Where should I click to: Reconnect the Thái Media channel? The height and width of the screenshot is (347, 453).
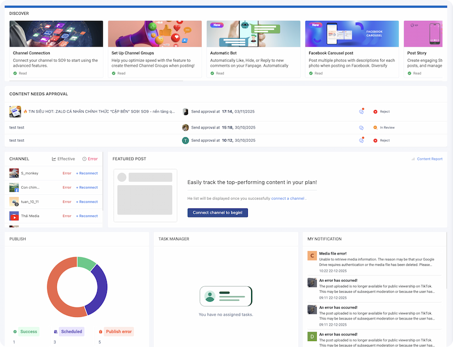coord(87,216)
